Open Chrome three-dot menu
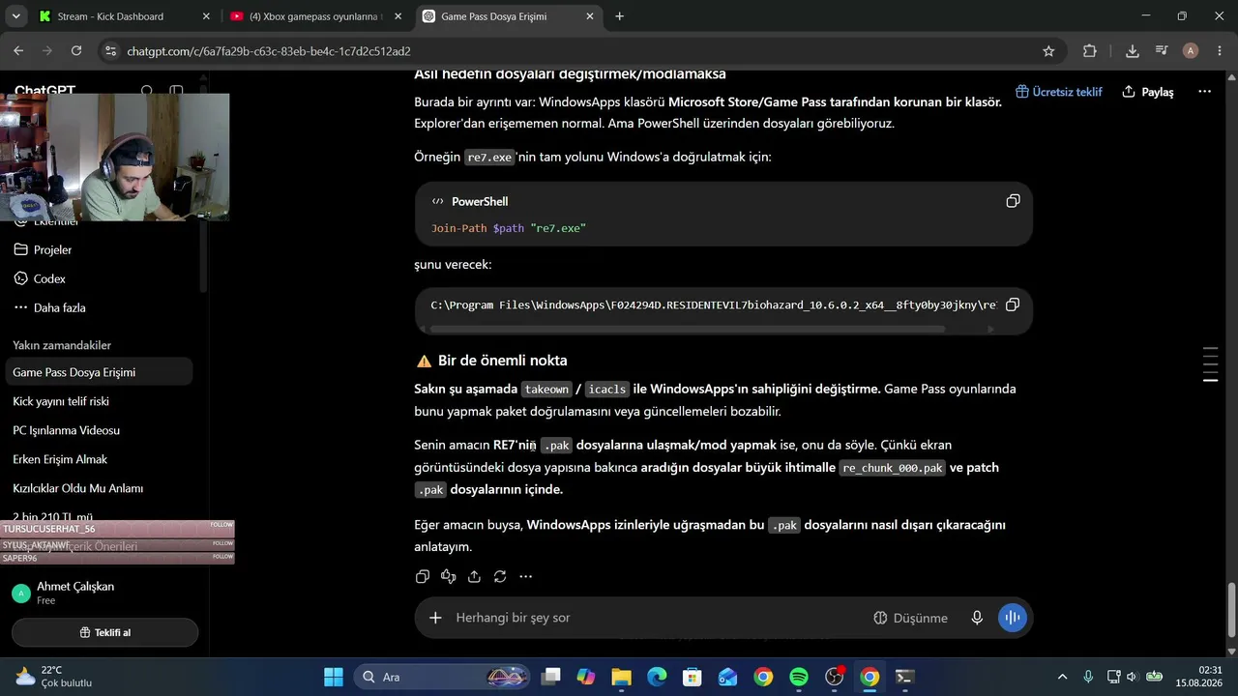 coord(1220,51)
